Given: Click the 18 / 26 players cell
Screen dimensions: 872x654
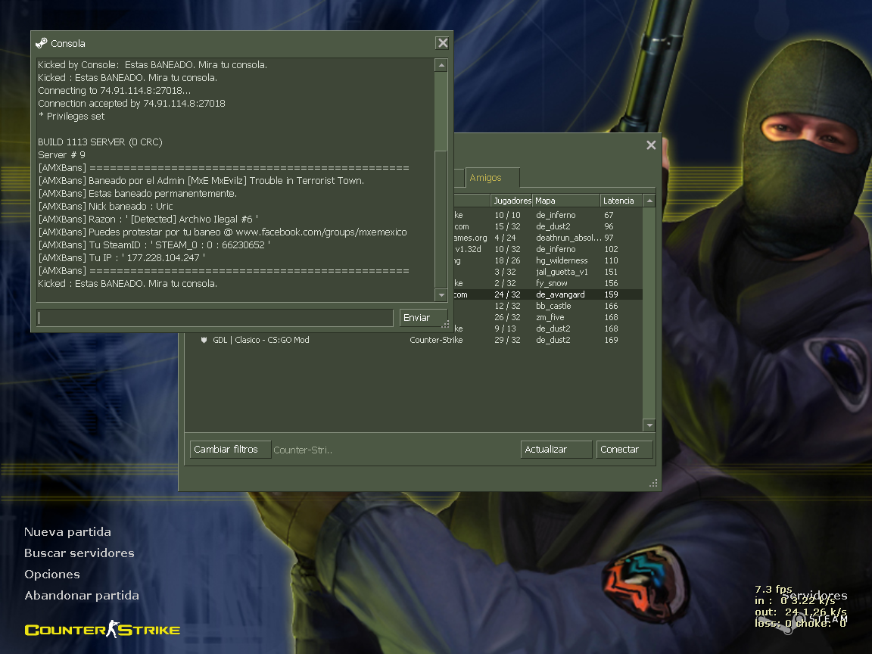Looking at the screenshot, I should [508, 260].
